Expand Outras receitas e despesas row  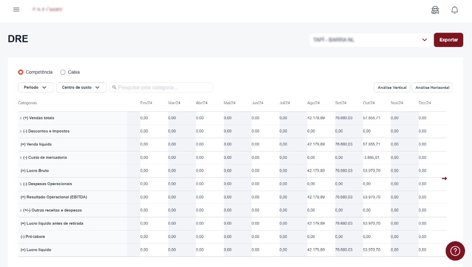click(x=21, y=210)
